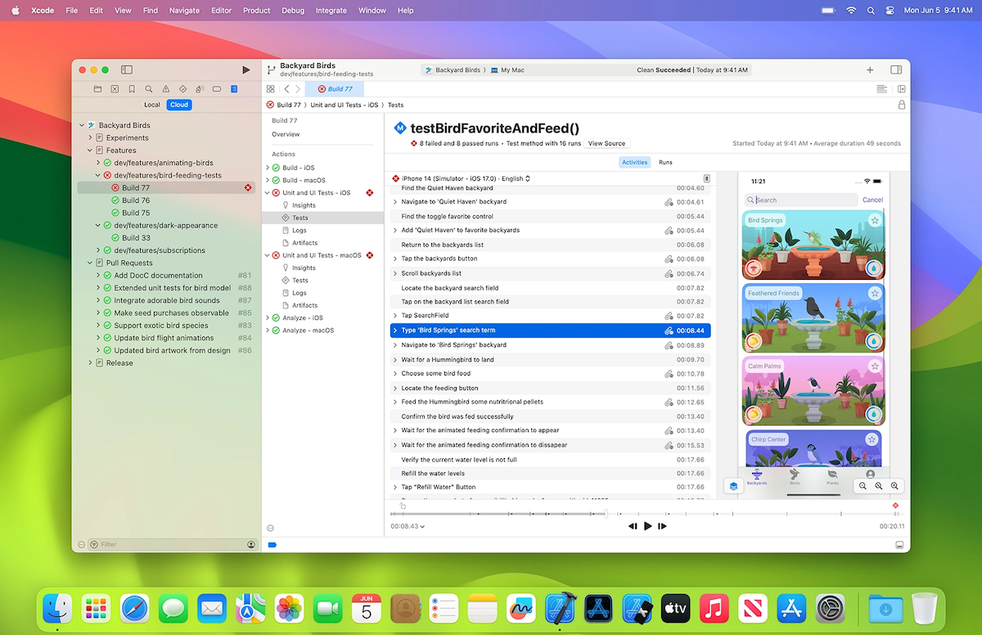
Task: Open the Test navigator checkmark icon
Action: click(183, 89)
